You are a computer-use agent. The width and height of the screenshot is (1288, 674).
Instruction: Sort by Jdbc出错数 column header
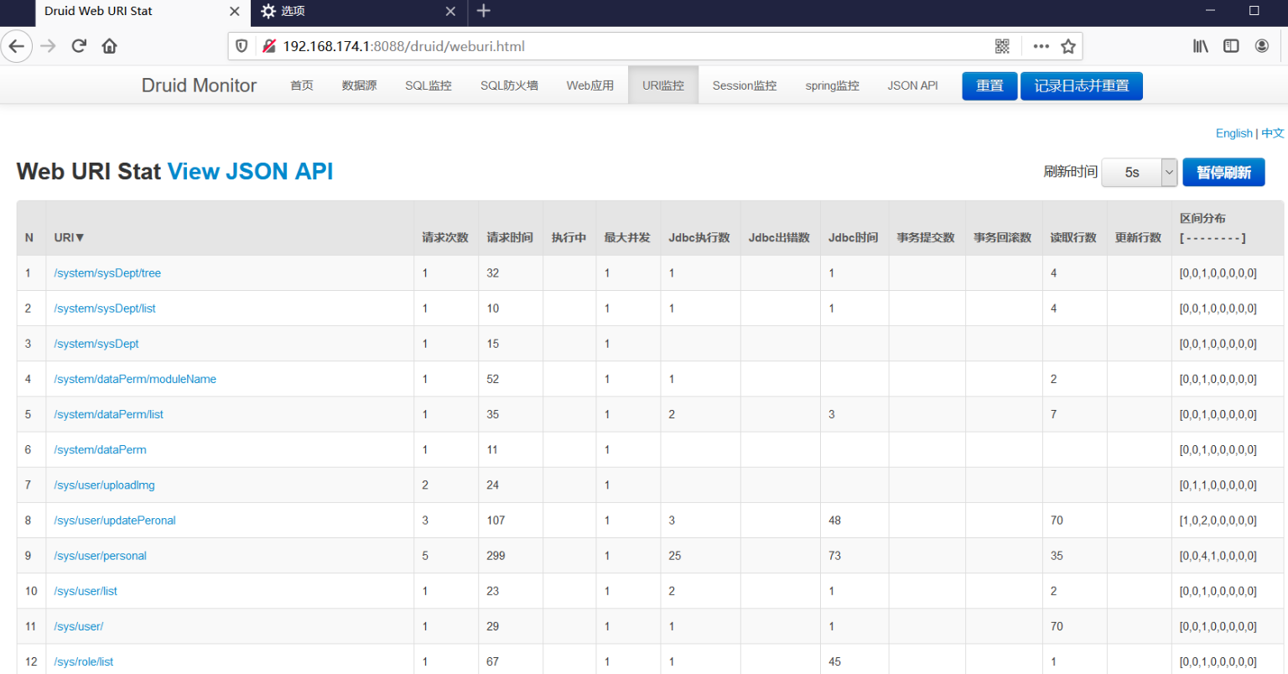[x=779, y=238]
